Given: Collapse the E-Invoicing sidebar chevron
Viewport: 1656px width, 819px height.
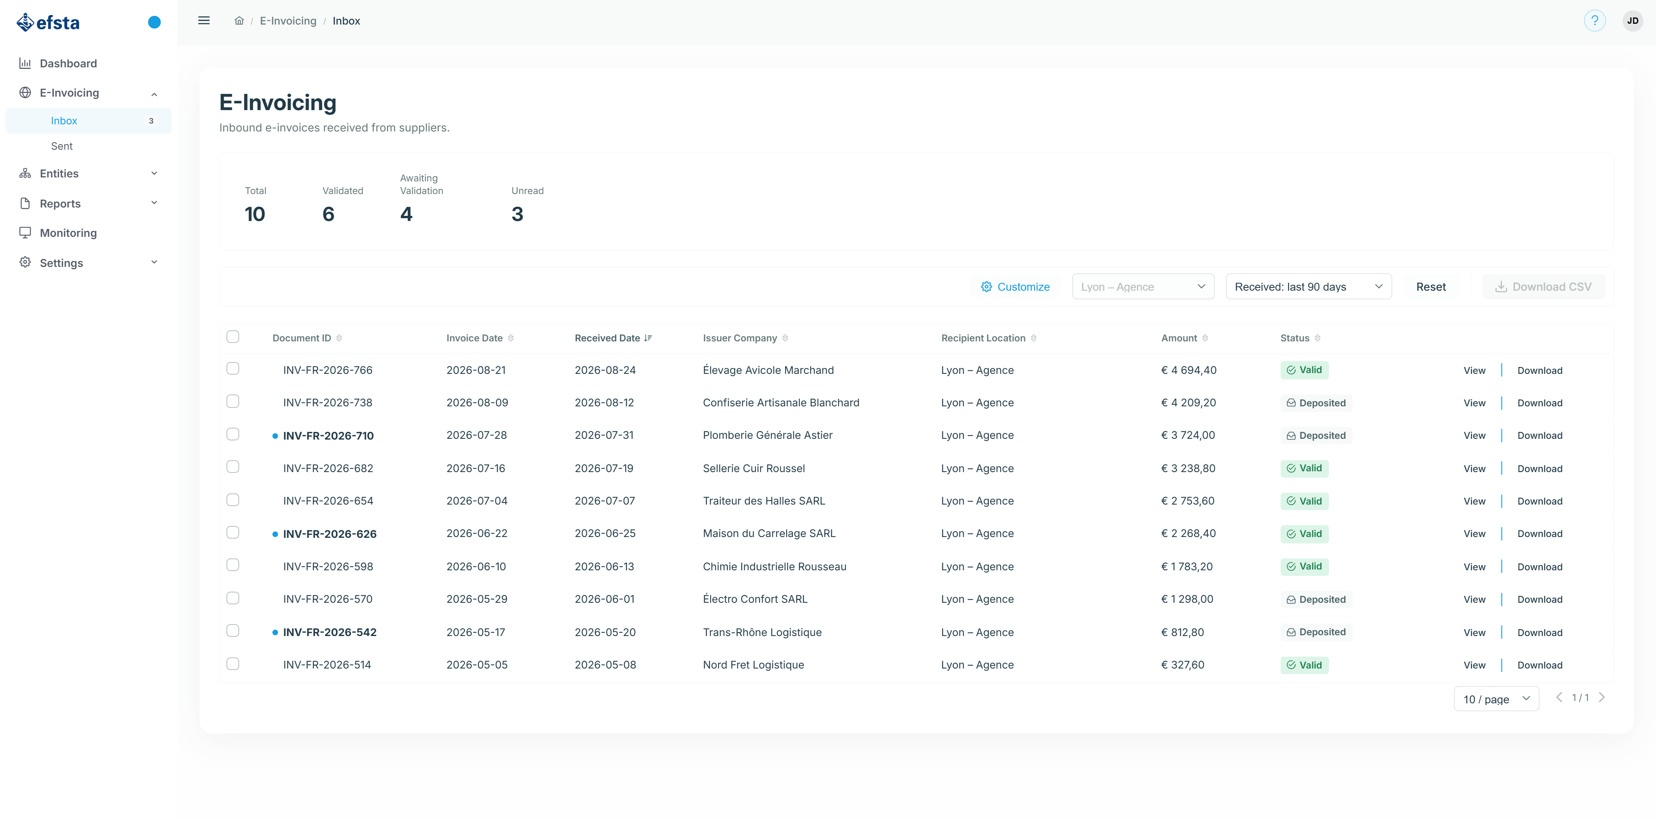Looking at the screenshot, I should click(154, 94).
